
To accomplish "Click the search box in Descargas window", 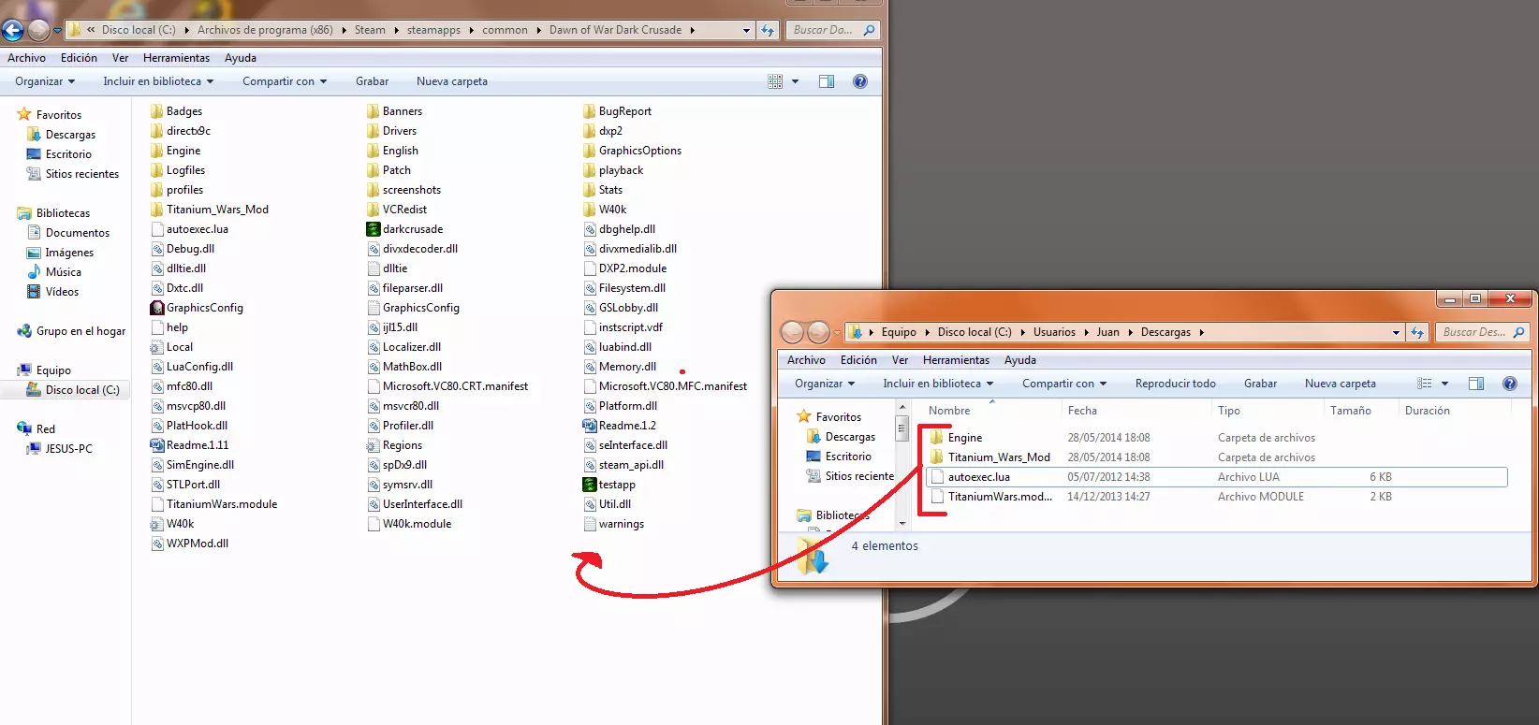I will click(x=1483, y=332).
